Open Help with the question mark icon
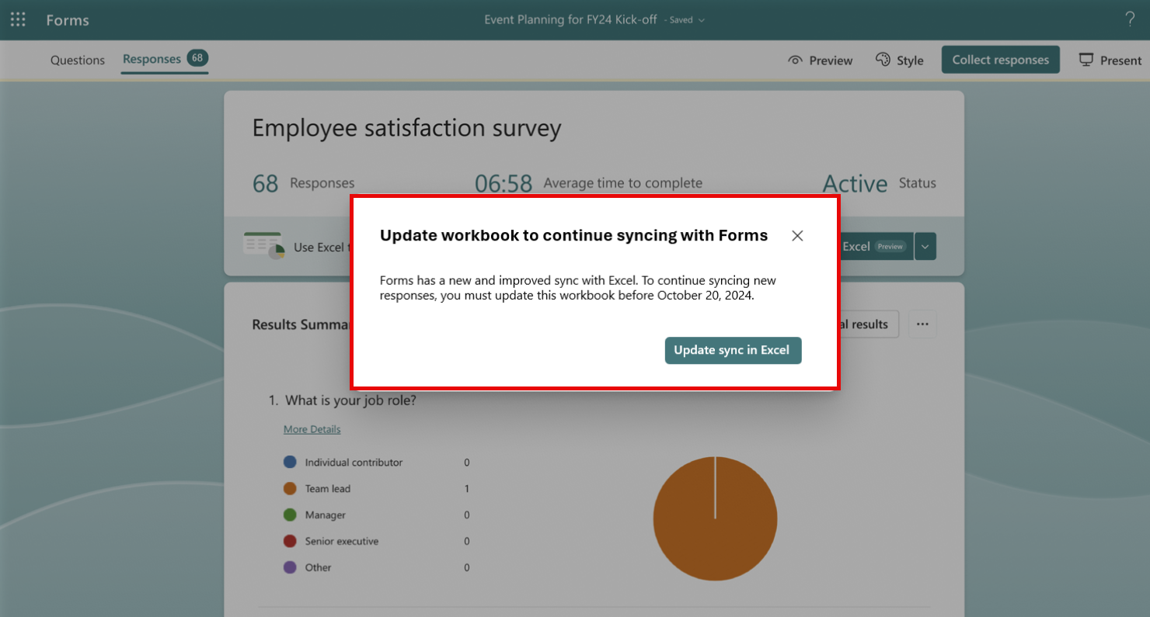The width and height of the screenshot is (1150, 617). click(1129, 19)
